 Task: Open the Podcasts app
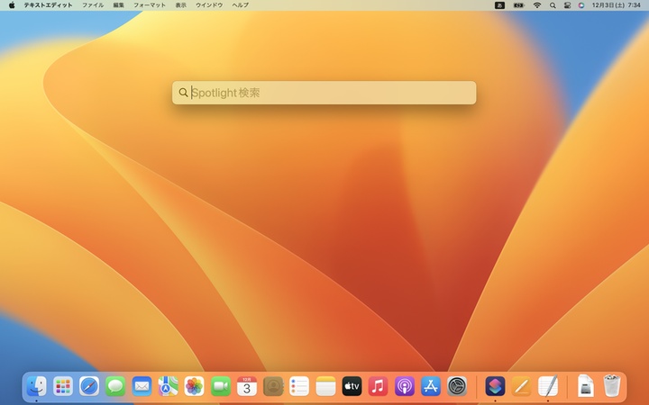(x=405, y=386)
